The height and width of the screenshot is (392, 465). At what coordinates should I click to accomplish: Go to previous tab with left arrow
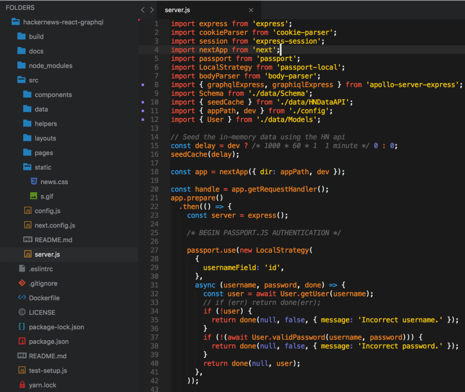pos(143,10)
